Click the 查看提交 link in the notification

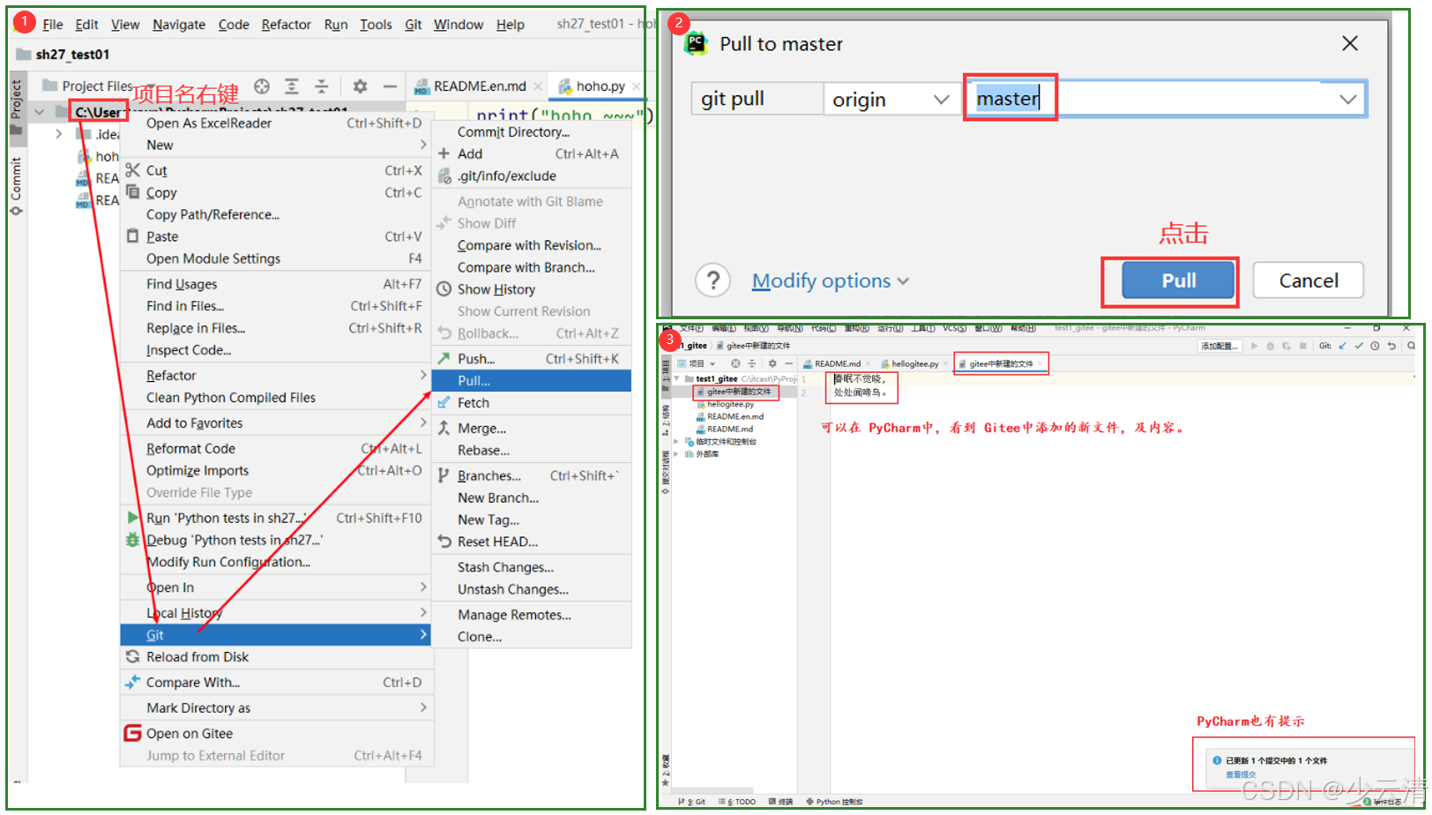click(1240, 774)
